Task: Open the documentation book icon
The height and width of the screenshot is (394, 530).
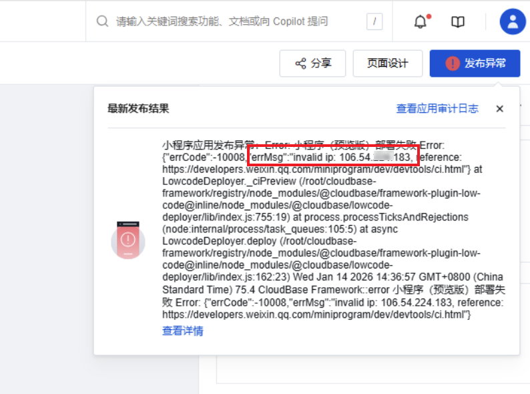Action: point(458,21)
